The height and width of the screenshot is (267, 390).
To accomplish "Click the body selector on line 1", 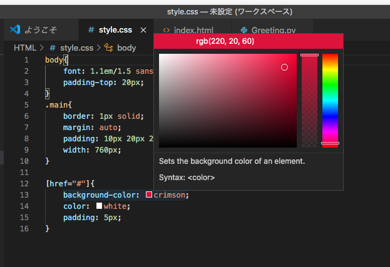I will click(54, 60).
